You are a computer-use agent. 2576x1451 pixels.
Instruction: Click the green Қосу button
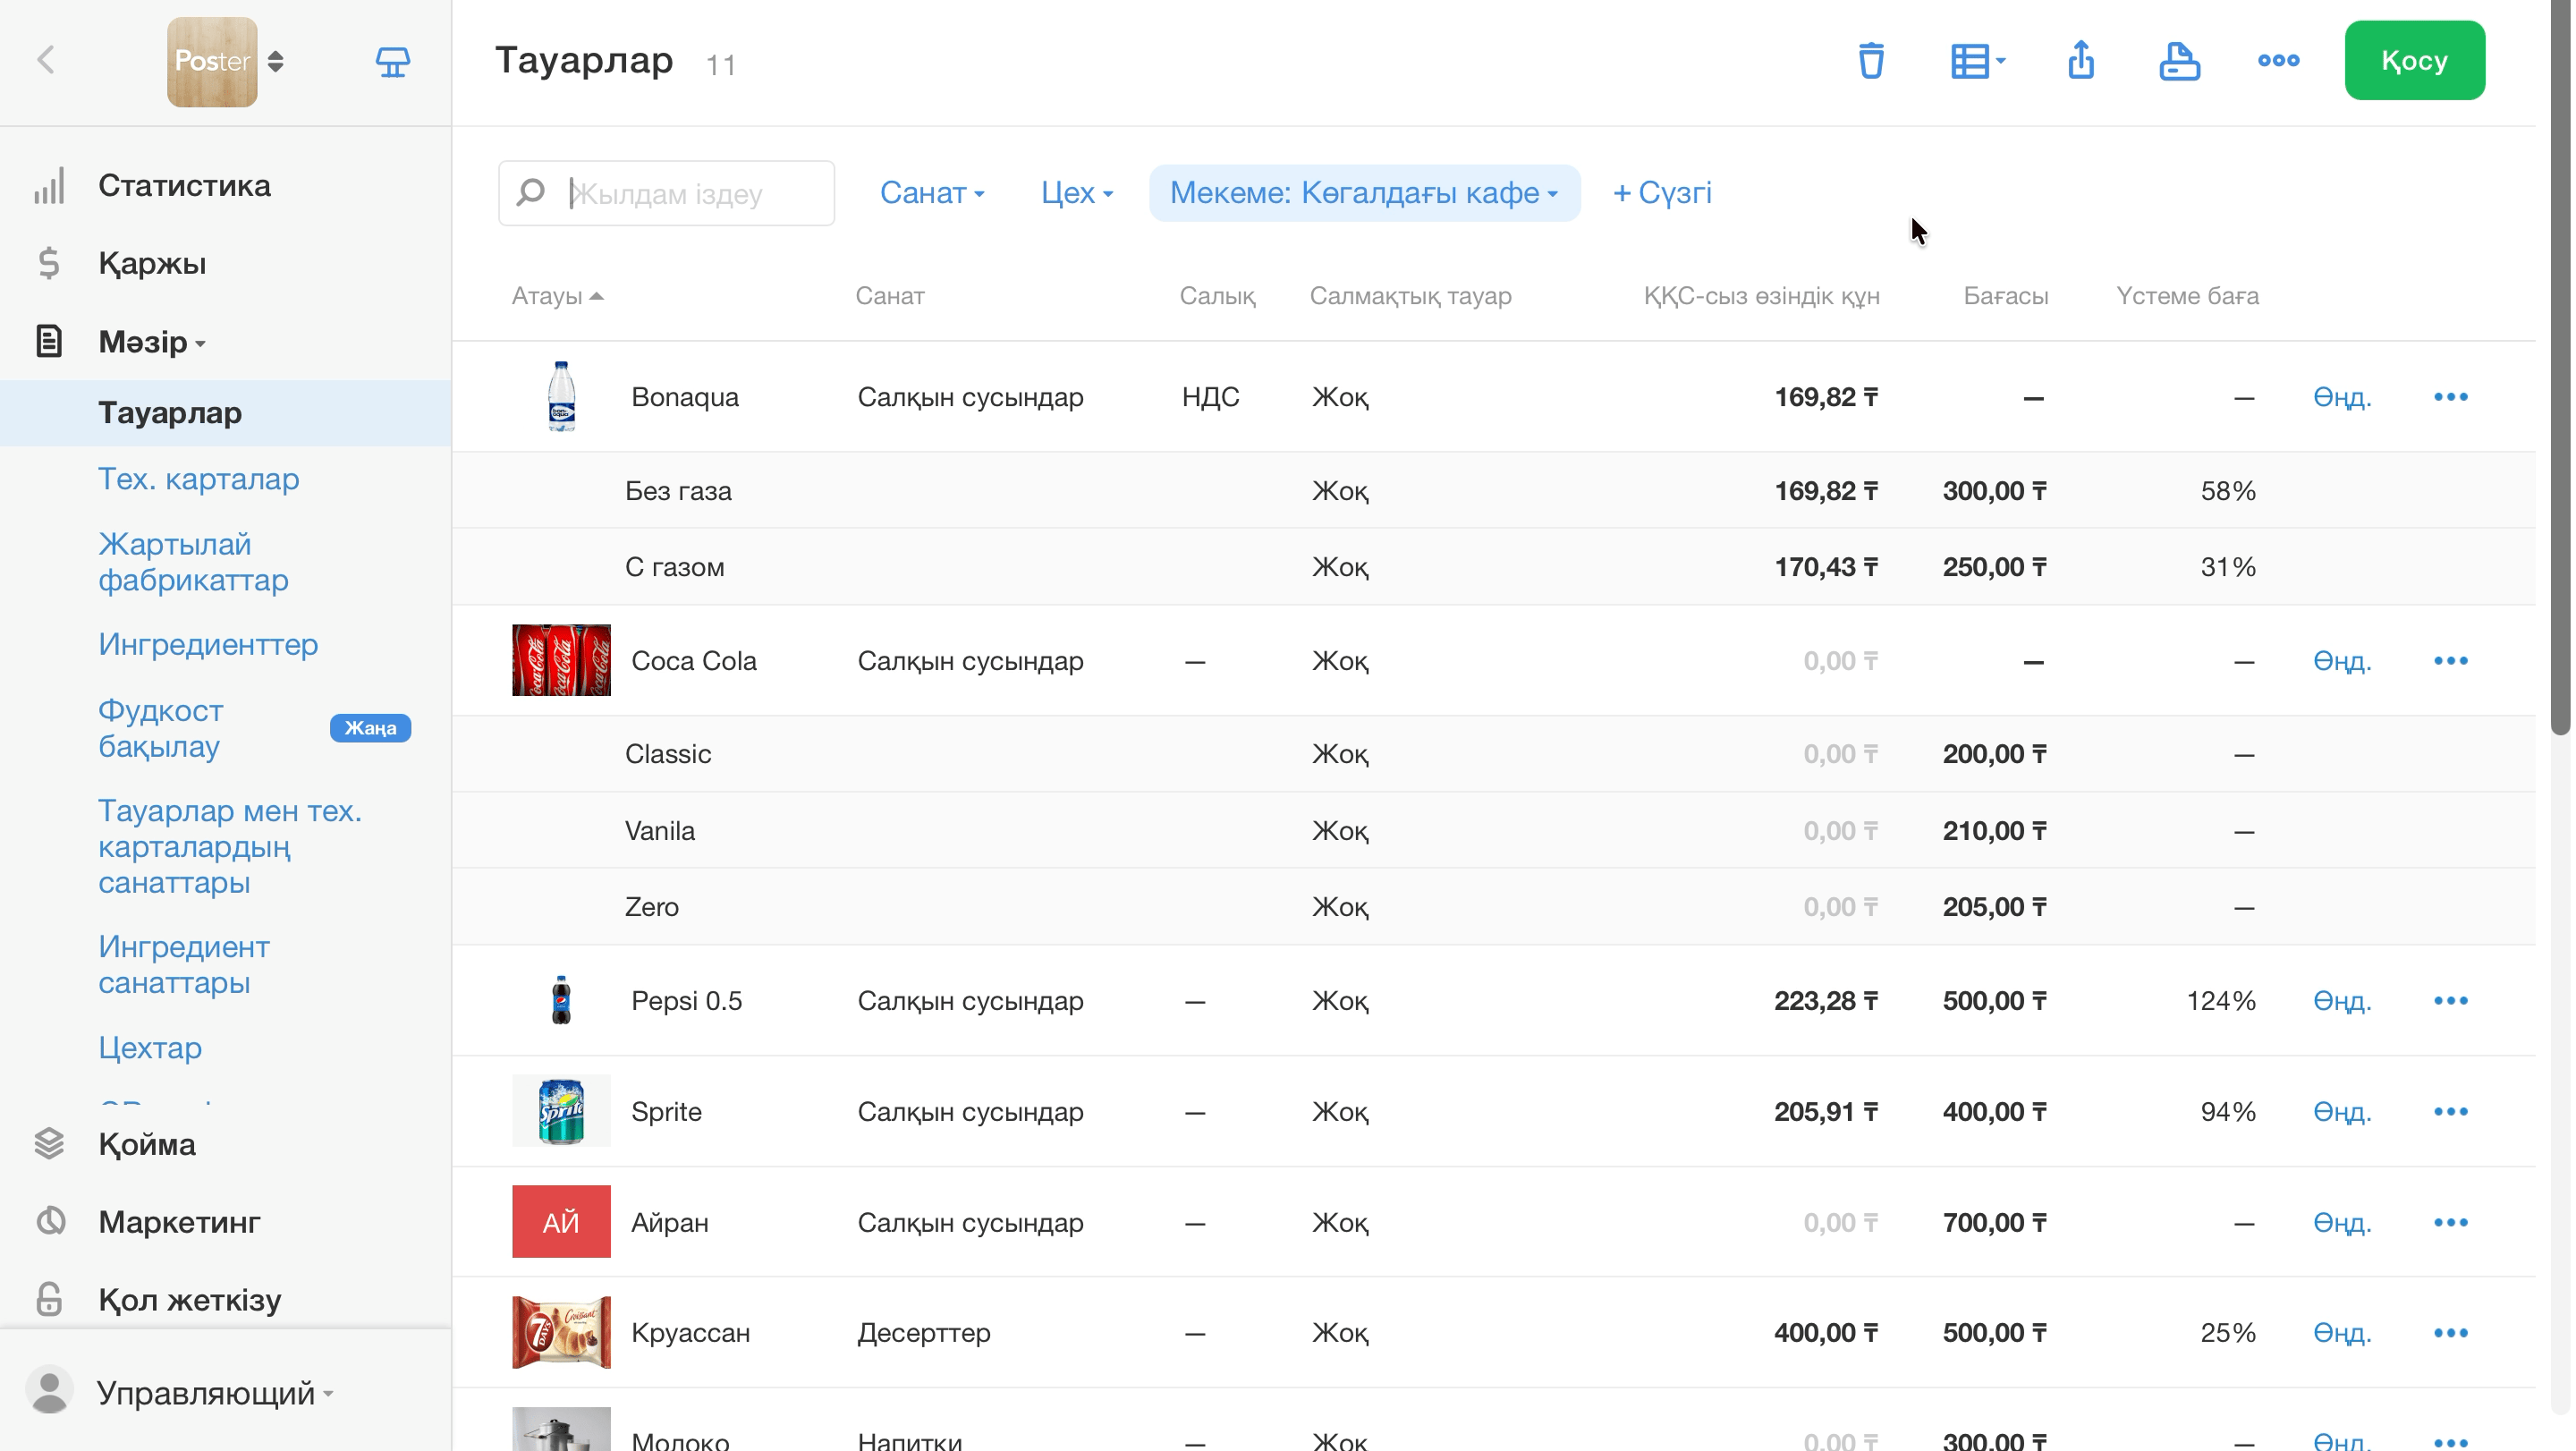tap(2414, 61)
